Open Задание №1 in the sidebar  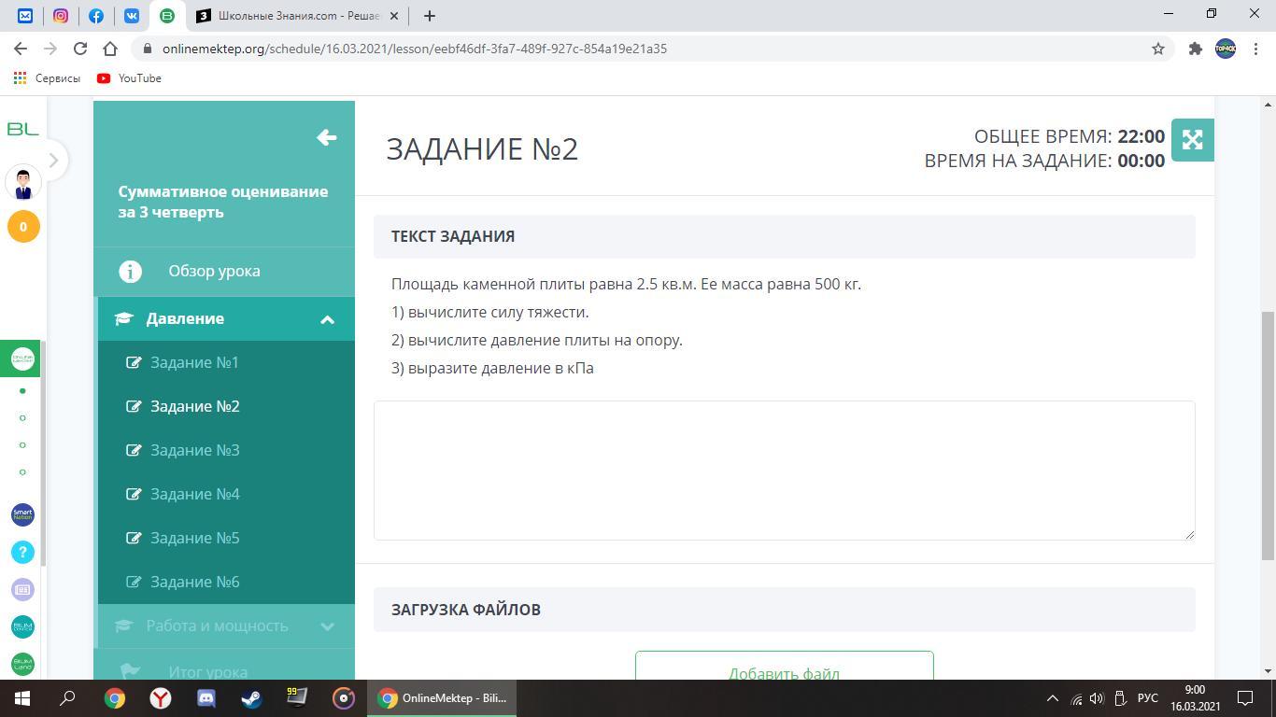194,362
